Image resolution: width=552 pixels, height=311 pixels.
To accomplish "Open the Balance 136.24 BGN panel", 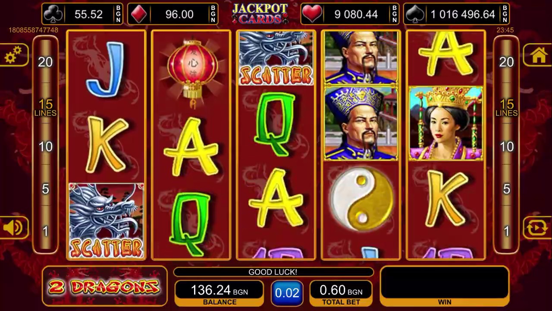I will click(x=220, y=293).
